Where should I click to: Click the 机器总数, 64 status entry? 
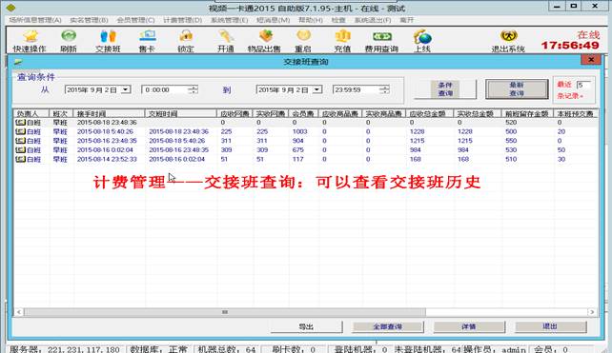[227, 349]
